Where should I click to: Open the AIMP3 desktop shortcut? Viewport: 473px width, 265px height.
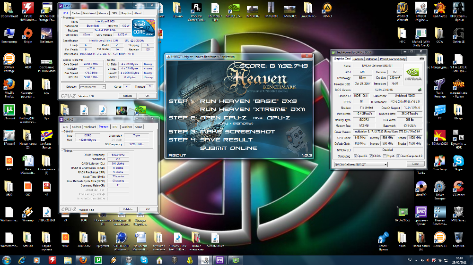(327, 10)
